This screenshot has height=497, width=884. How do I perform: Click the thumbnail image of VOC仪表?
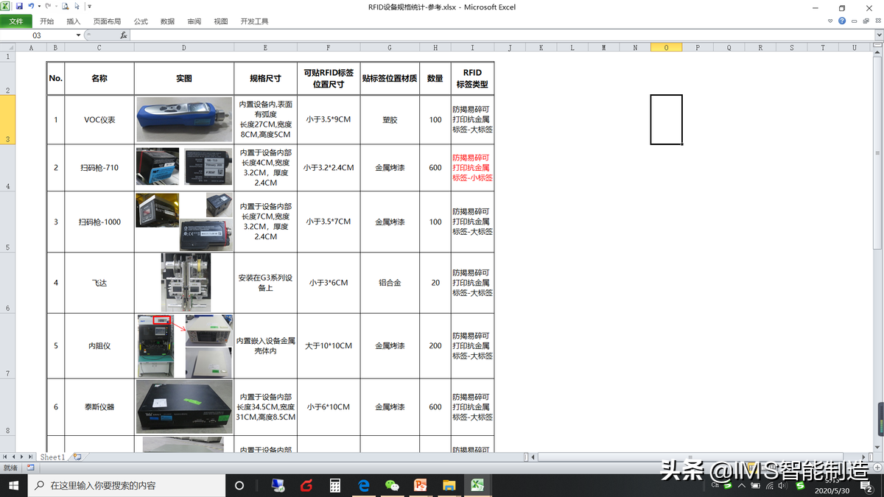[x=183, y=119]
